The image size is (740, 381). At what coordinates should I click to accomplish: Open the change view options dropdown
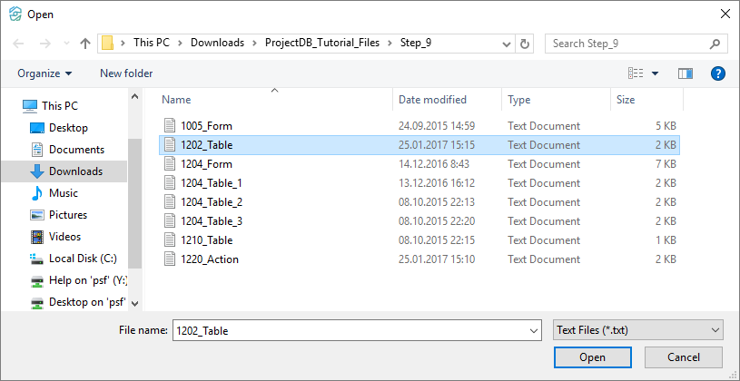[x=655, y=73]
